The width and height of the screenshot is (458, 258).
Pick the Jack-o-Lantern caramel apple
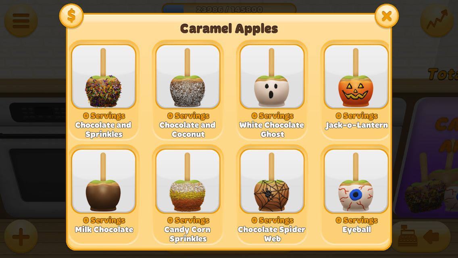click(x=356, y=77)
